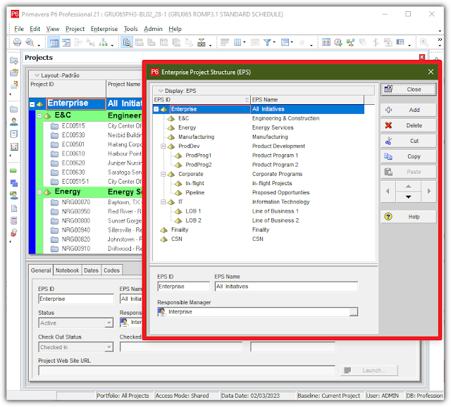Collapse the ProdDev node in EPS dialog
This screenshot has width=451, height=407.
pos(163,146)
